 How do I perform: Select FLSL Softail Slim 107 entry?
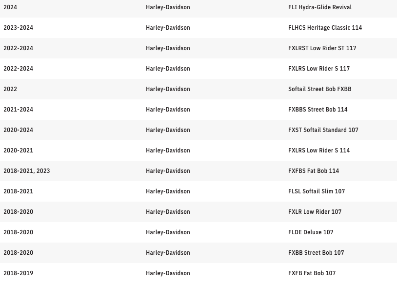(x=316, y=191)
